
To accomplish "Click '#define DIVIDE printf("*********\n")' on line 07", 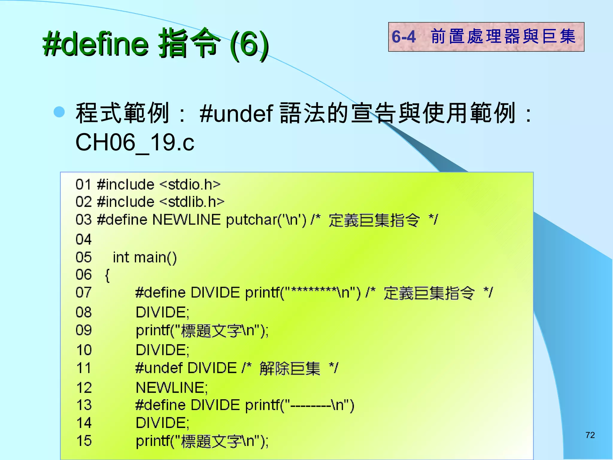I will pos(248,293).
